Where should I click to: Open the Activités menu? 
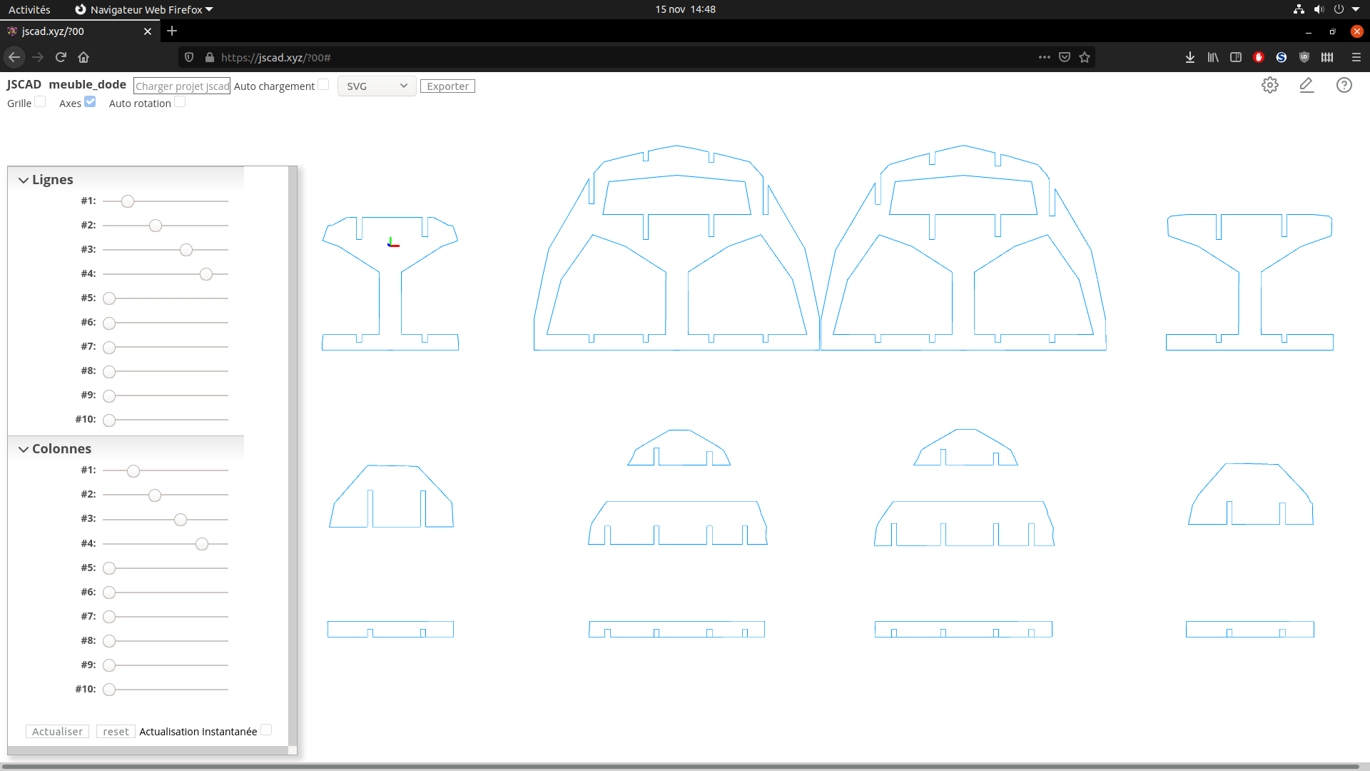coord(29,9)
